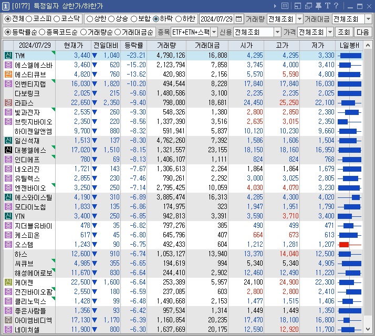Click the 2024/07/29 date input field
Image resolution: width=375 pixels, height=336 pixels.
[x=217, y=19]
